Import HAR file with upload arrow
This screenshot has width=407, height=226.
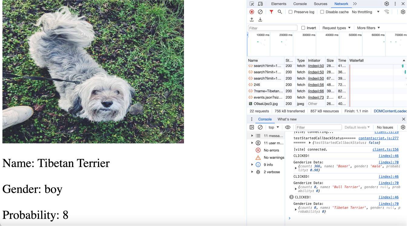(x=252, y=20)
